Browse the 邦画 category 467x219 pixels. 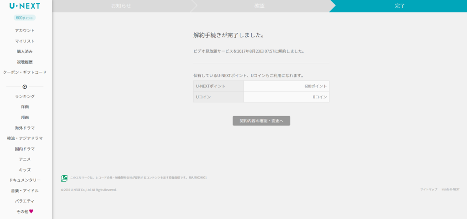coord(25,117)
